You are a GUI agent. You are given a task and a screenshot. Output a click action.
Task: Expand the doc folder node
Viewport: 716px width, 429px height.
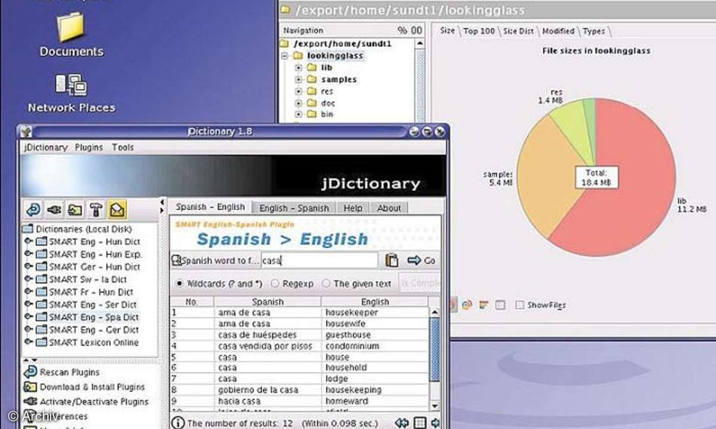pyautogui.click(x=299, y=103)
